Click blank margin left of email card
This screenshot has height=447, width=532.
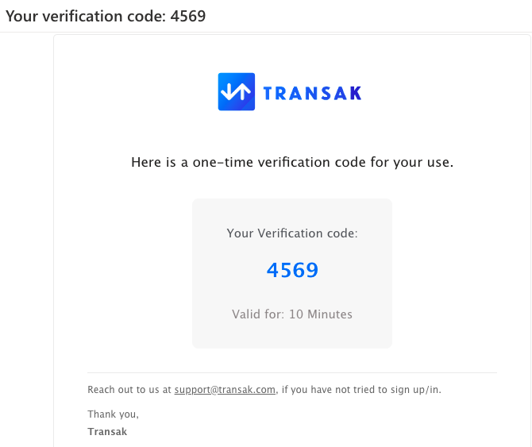(x=26, y=237)
